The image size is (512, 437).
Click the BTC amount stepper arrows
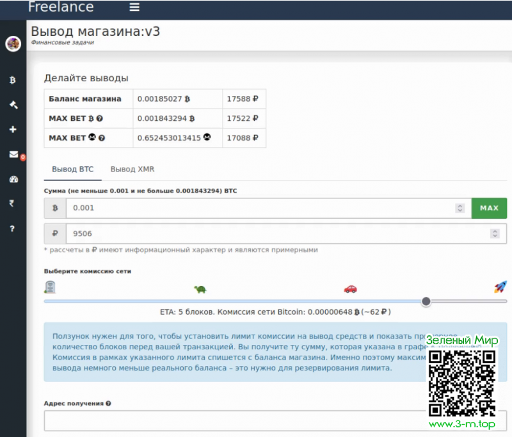(x=460, y=209)
